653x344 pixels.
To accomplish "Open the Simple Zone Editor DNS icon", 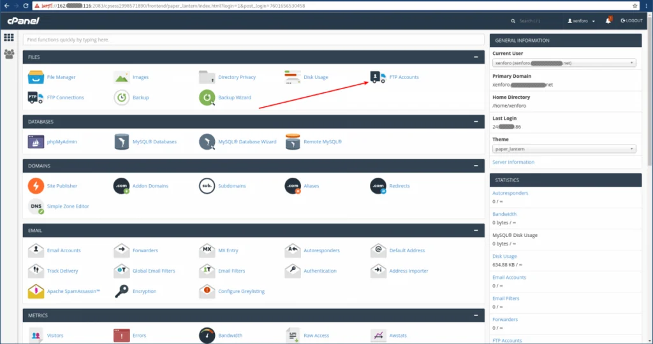I will pyautogui.click(x=36, y=206).
